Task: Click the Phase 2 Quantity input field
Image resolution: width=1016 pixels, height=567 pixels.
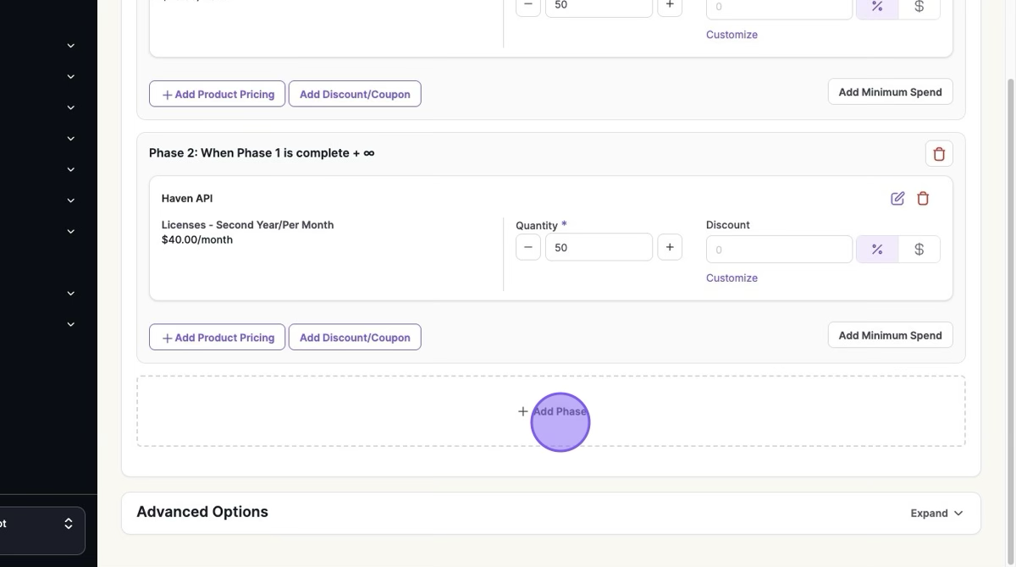Action: pyautogui.click(x=599, y=247)
